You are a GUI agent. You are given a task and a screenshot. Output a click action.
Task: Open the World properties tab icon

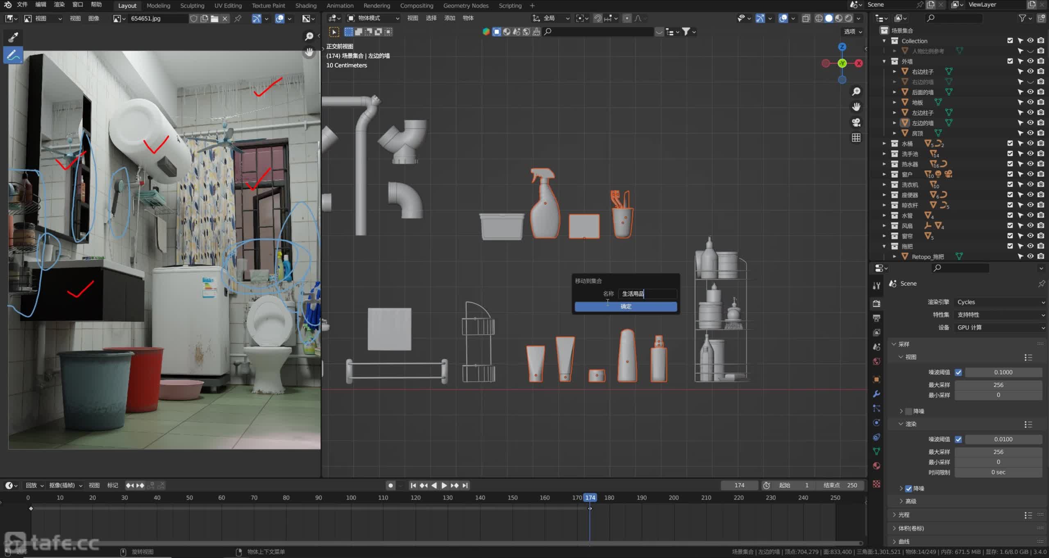[x=876, y=361]
